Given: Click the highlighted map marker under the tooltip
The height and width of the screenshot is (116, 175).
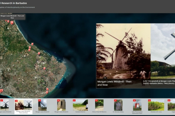Looking at the screenshot, I should [12, 22].
